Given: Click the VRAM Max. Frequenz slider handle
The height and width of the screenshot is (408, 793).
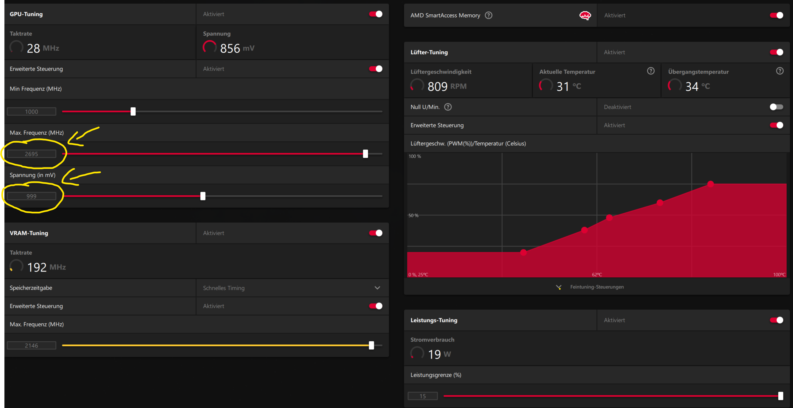Looking at the screenshot, I should click(x=371, y=345).
